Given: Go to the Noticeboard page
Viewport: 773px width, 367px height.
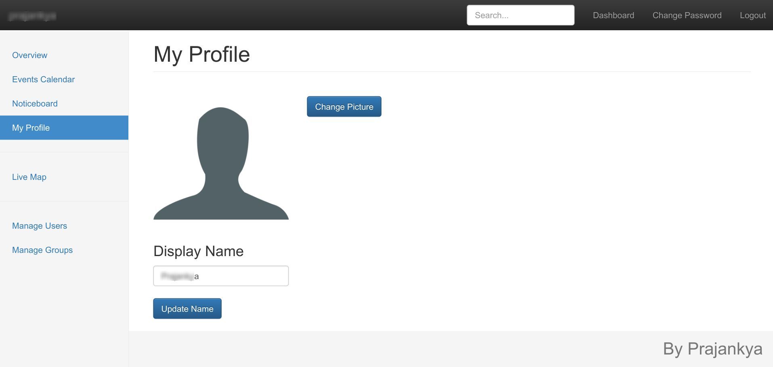Looking at the screenshot, I should click(x=35, y=104).
